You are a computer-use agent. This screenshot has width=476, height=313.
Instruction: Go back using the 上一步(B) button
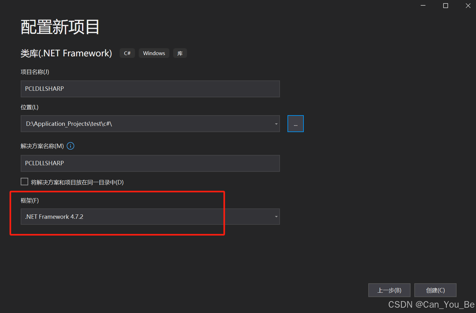389,290
